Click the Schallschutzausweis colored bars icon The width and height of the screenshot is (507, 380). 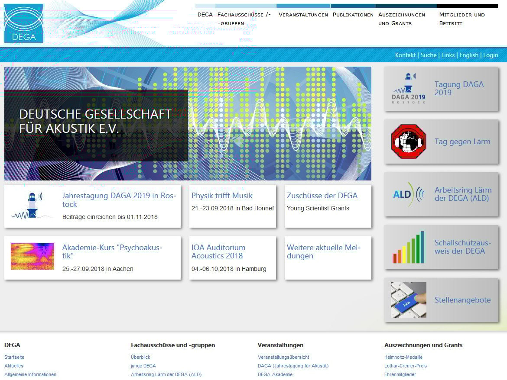[x=408, y=247]
